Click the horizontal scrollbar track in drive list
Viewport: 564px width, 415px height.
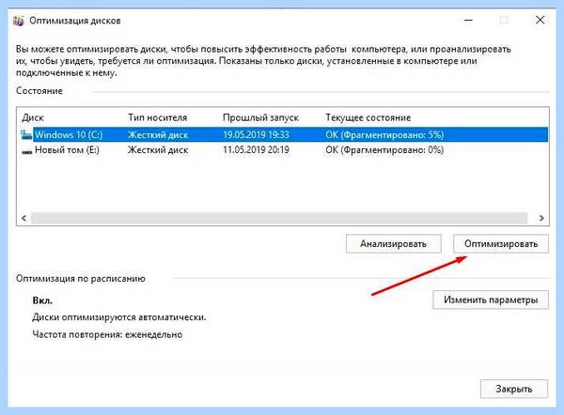279,218
